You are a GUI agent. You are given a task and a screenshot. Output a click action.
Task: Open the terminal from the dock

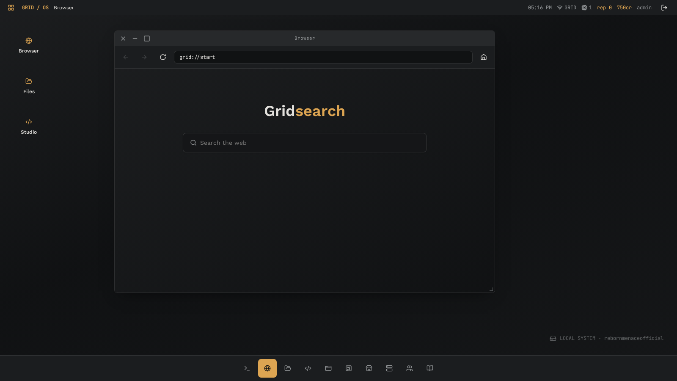pyautogui.click(x=247, y=368)
